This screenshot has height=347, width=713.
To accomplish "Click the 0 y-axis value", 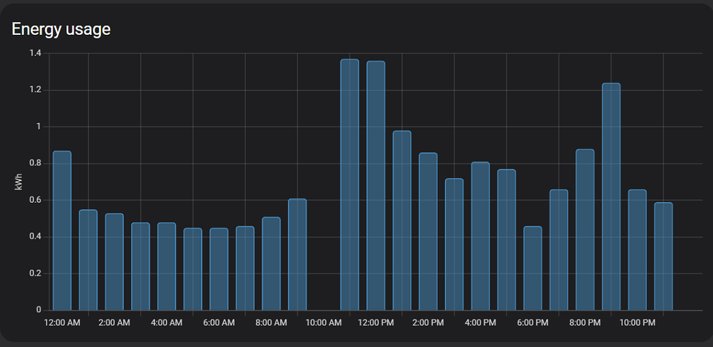I will (39, 310).
